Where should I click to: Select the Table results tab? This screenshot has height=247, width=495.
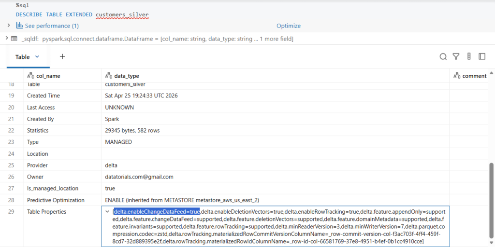pyautogui.click(x=22, y=57)
